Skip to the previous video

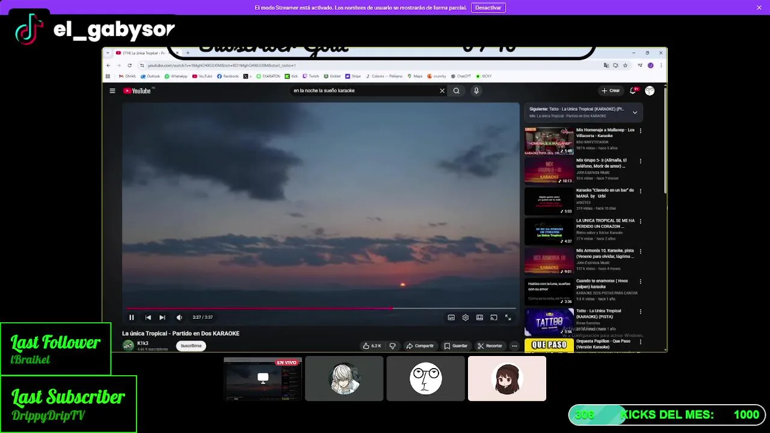click(148, 318)
